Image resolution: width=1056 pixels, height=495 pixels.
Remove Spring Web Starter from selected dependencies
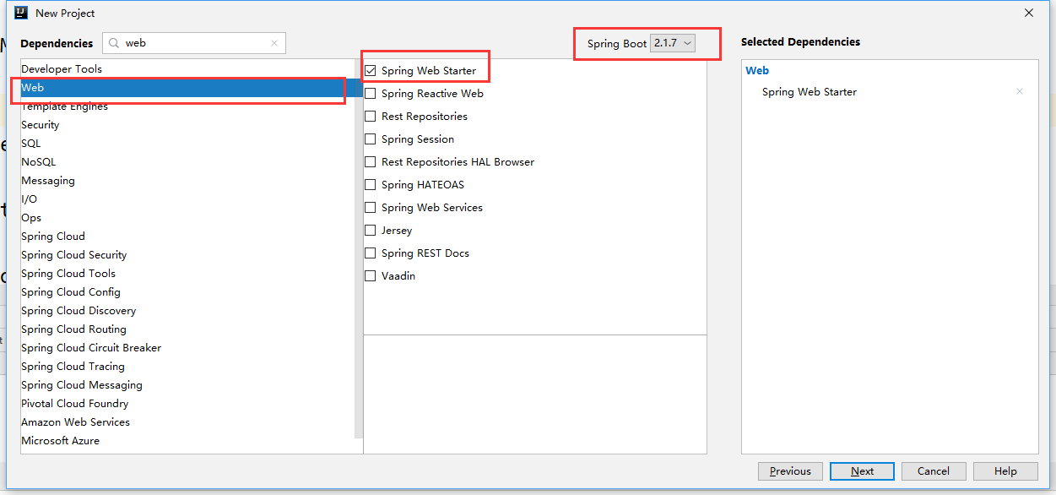pos(1020,91)
